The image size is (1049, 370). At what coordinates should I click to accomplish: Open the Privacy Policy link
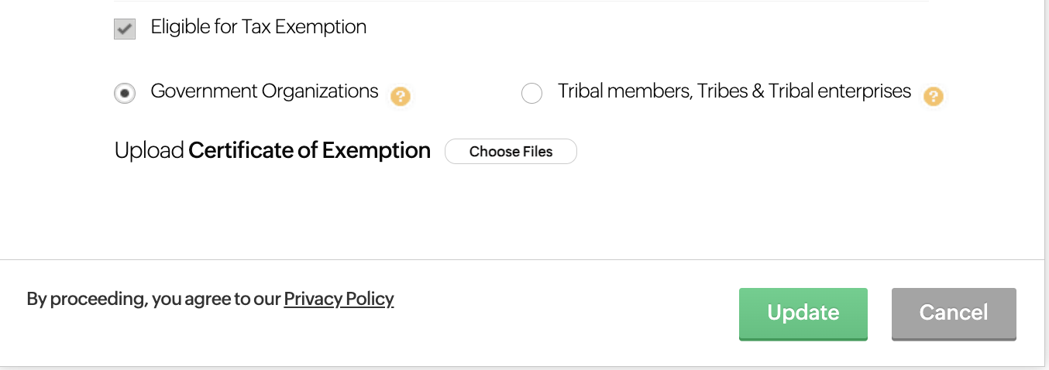(x=339, y=299)
